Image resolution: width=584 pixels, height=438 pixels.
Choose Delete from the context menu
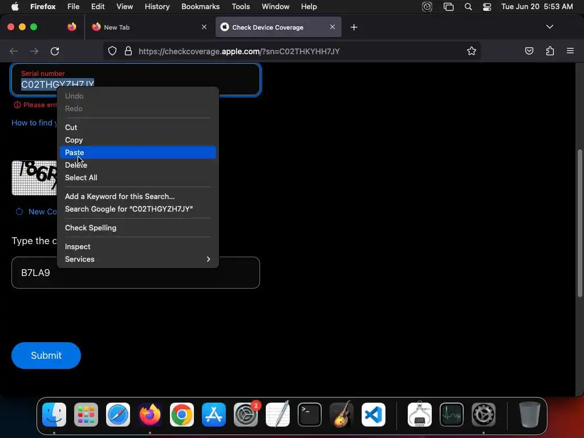point(138,165)
